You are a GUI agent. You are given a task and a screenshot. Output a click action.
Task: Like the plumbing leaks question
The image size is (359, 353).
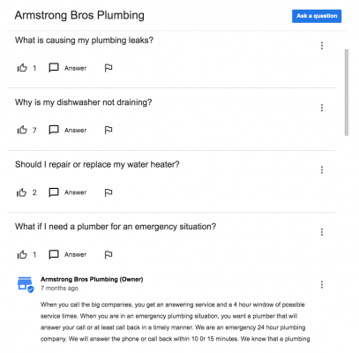22,68
